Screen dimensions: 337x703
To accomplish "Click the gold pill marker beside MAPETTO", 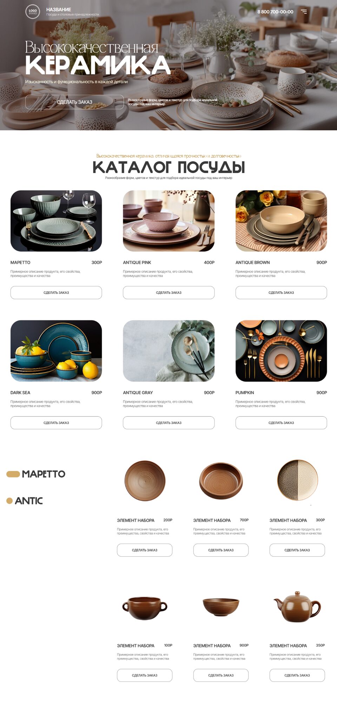I will click(x=13, y=474).
